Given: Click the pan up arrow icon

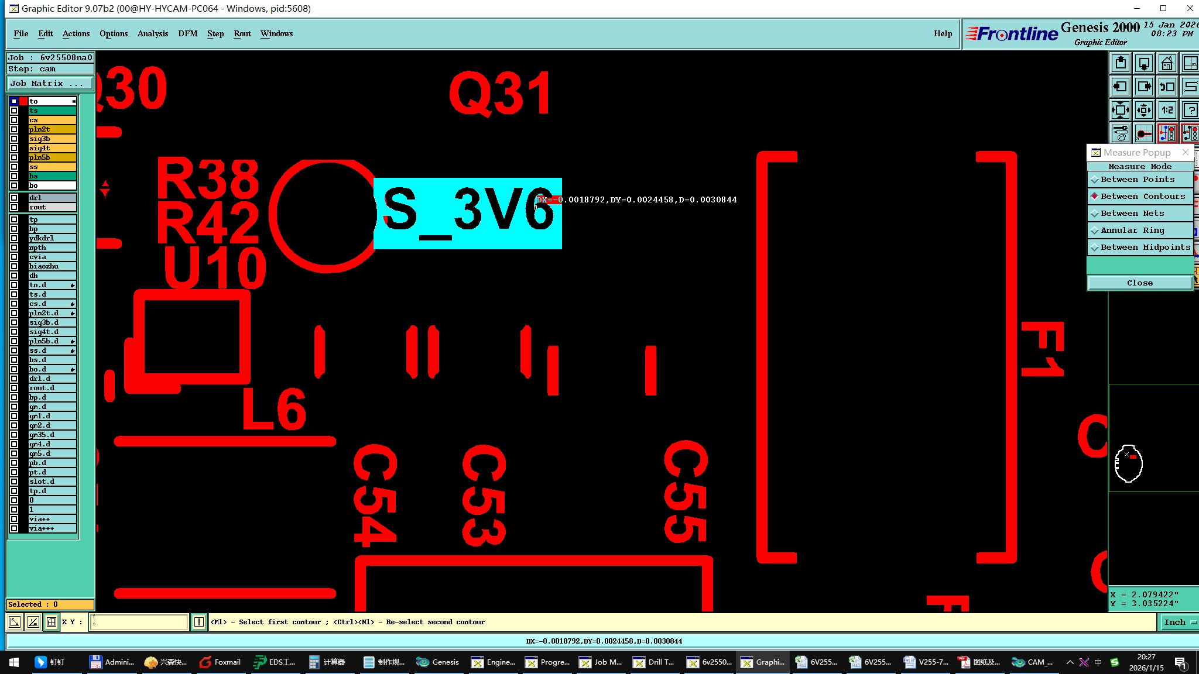Looking at the screenshot, I should [1120, 63].
